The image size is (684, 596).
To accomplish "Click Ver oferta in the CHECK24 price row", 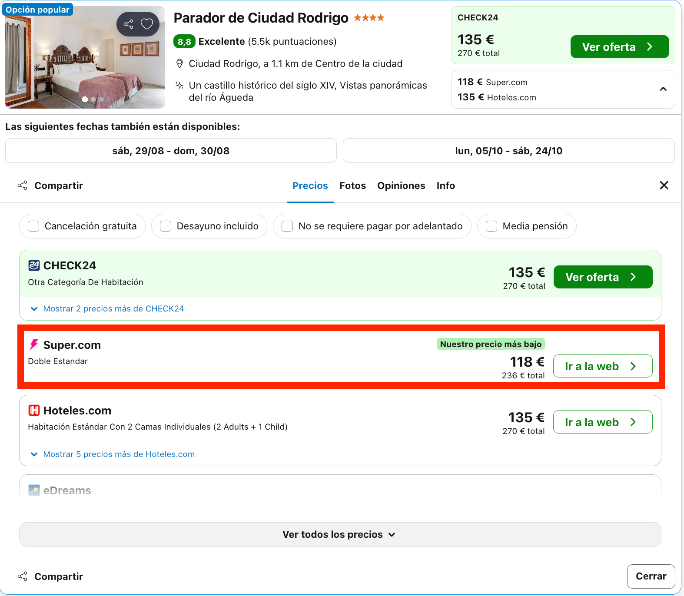I will coord(603,277).
